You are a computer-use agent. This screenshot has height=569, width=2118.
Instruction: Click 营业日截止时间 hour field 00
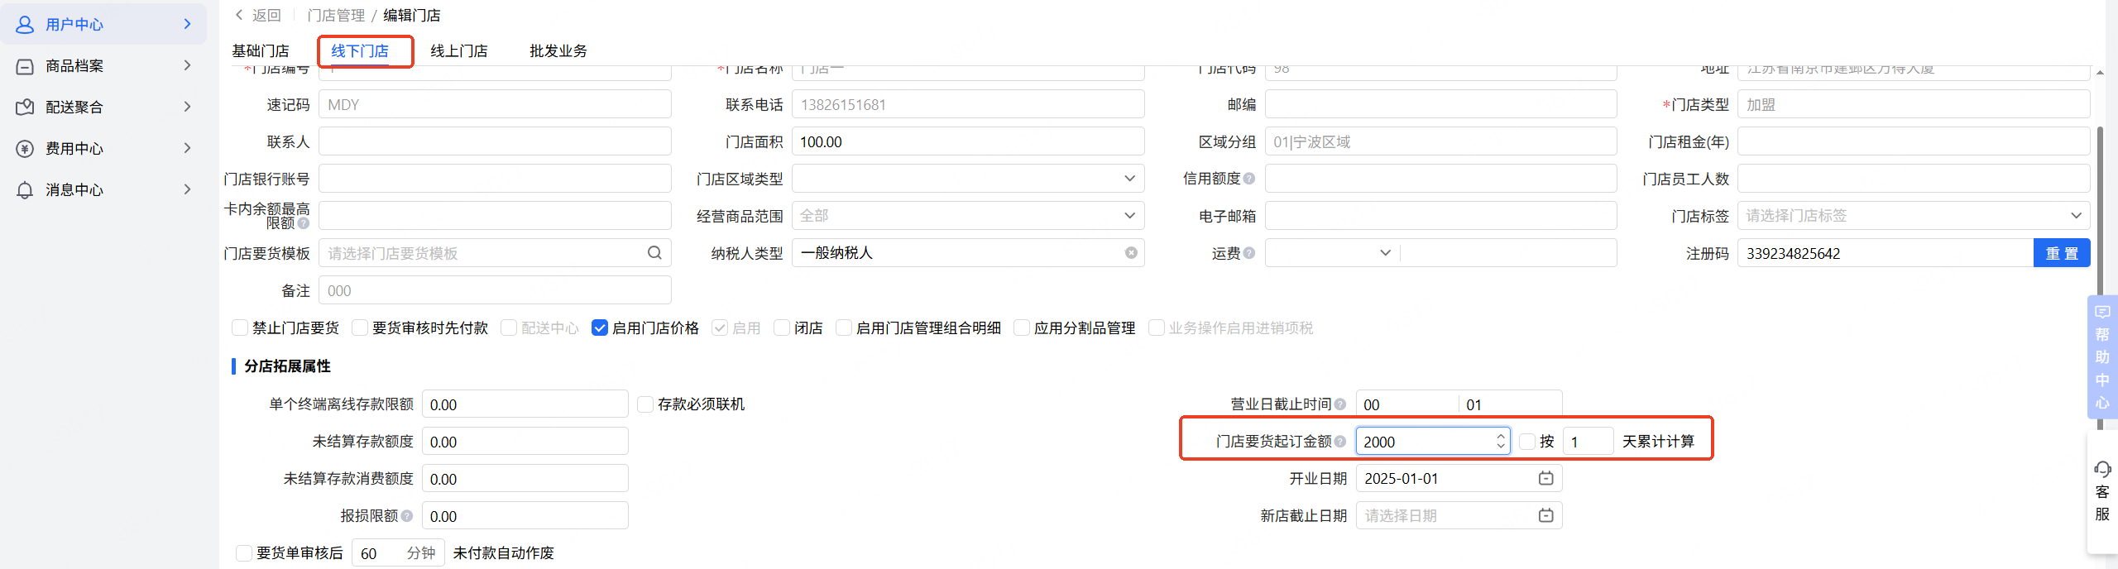coord(1406,404)
